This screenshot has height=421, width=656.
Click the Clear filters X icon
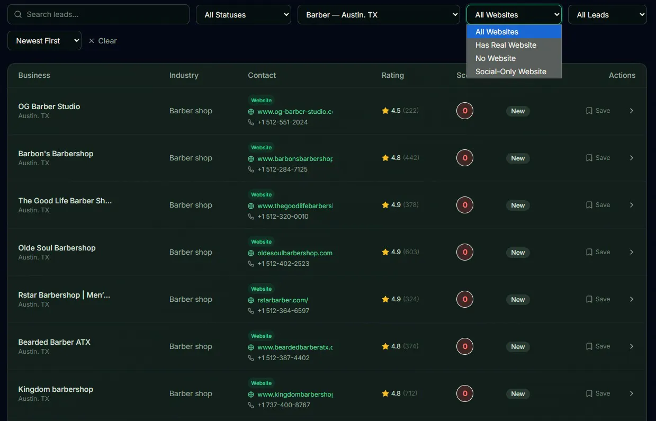tap(92, 41)
